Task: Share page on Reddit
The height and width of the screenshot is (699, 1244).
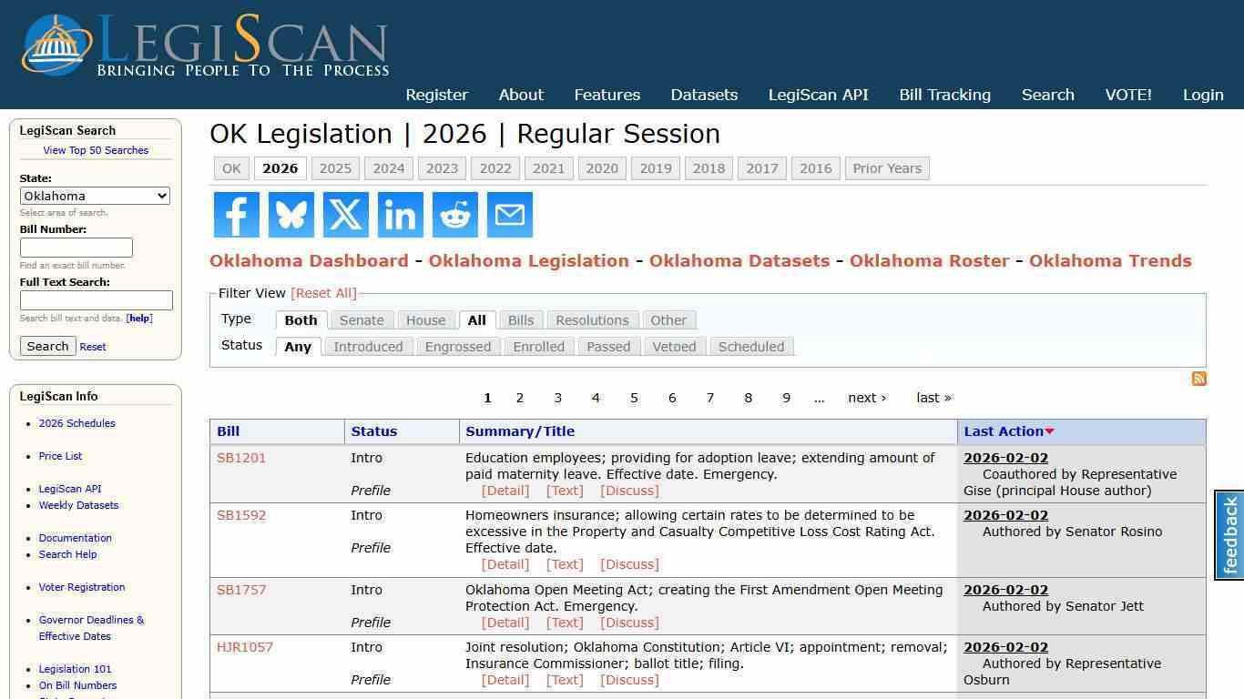Action: coord(454,215)
